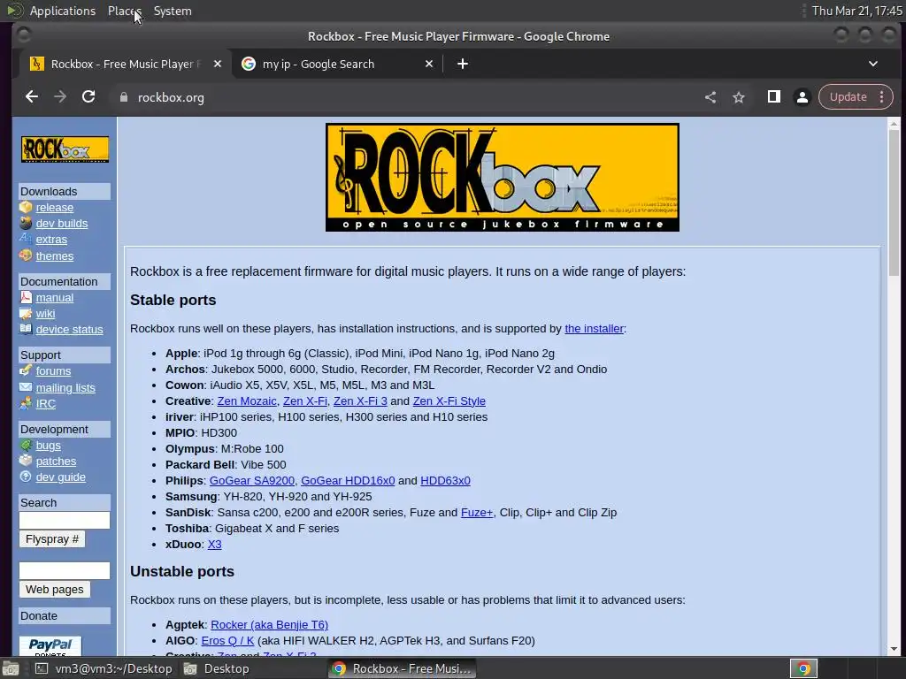Click the scrollbar down arrow

(894, 649)
